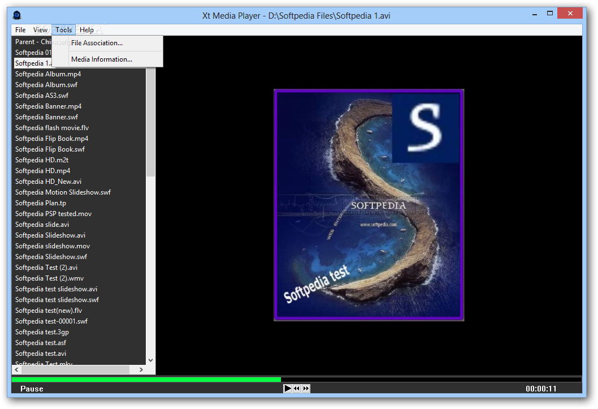The width and height of the screenshot is (598, 409).
Task: Select Softpedia test slideshow.avi
Action: [56, 289]
